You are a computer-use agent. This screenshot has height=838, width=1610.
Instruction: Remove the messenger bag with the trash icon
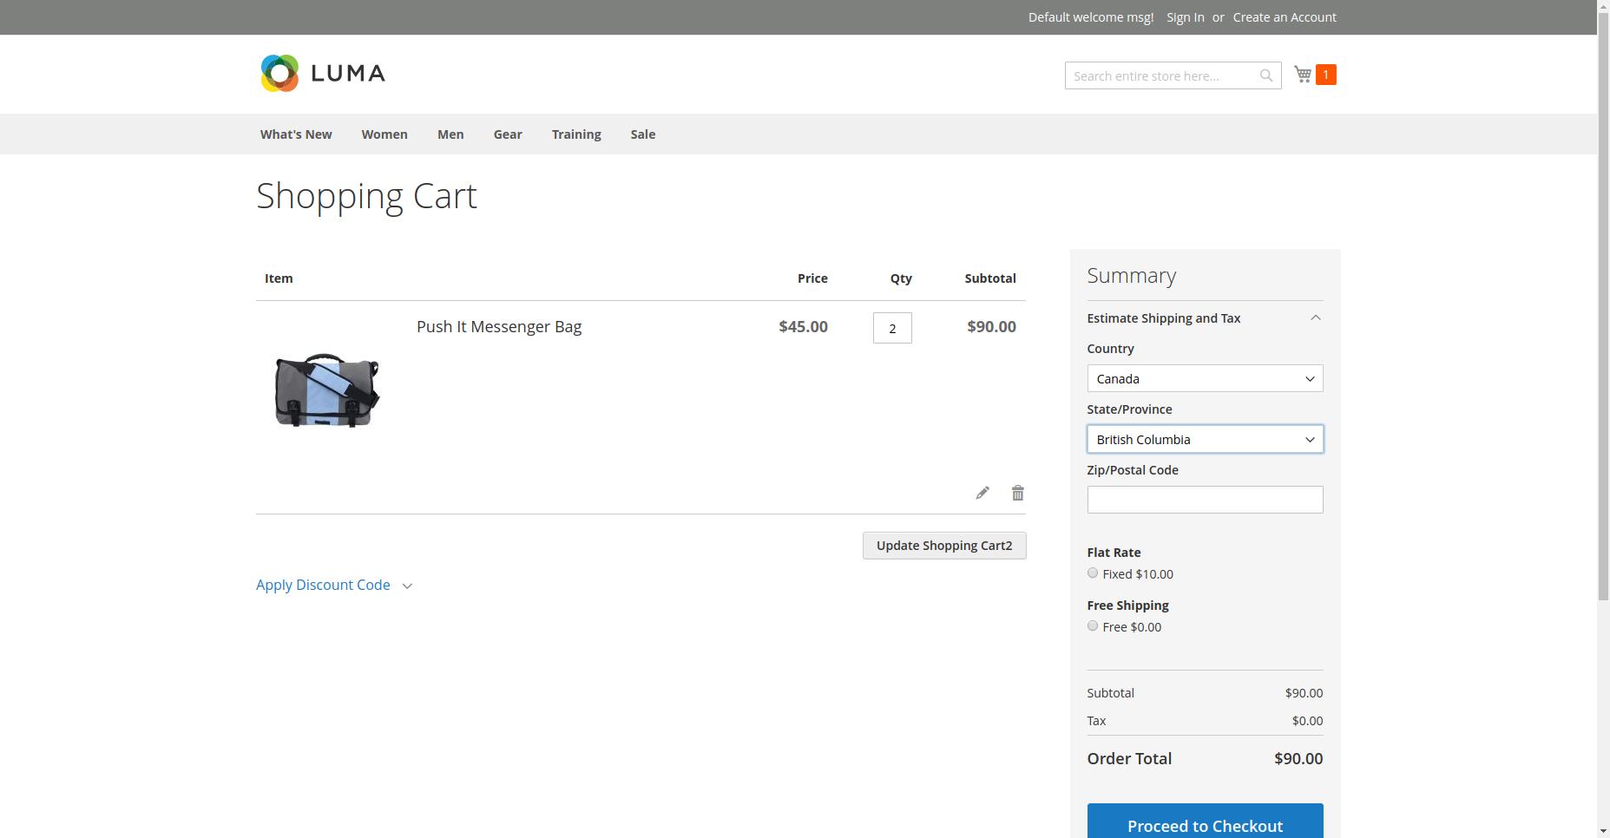point(1017,492)
